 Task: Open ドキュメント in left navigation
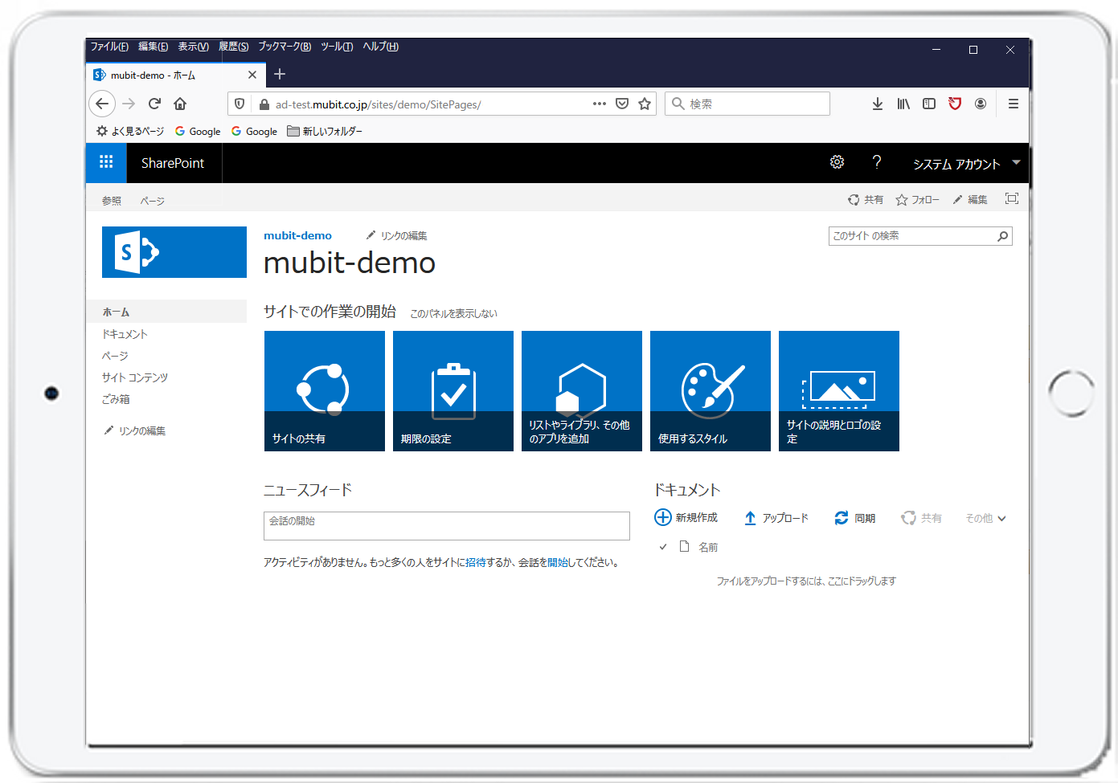[x=125, y=334]
